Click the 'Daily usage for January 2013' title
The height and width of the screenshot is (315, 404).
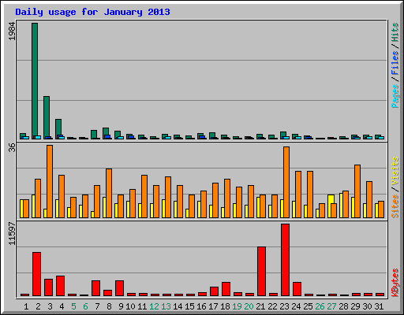[x=92, y=12]
